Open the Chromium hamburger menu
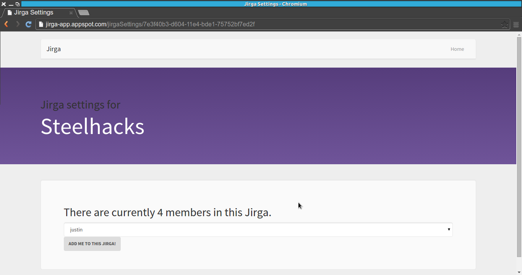 click(516, 24)
